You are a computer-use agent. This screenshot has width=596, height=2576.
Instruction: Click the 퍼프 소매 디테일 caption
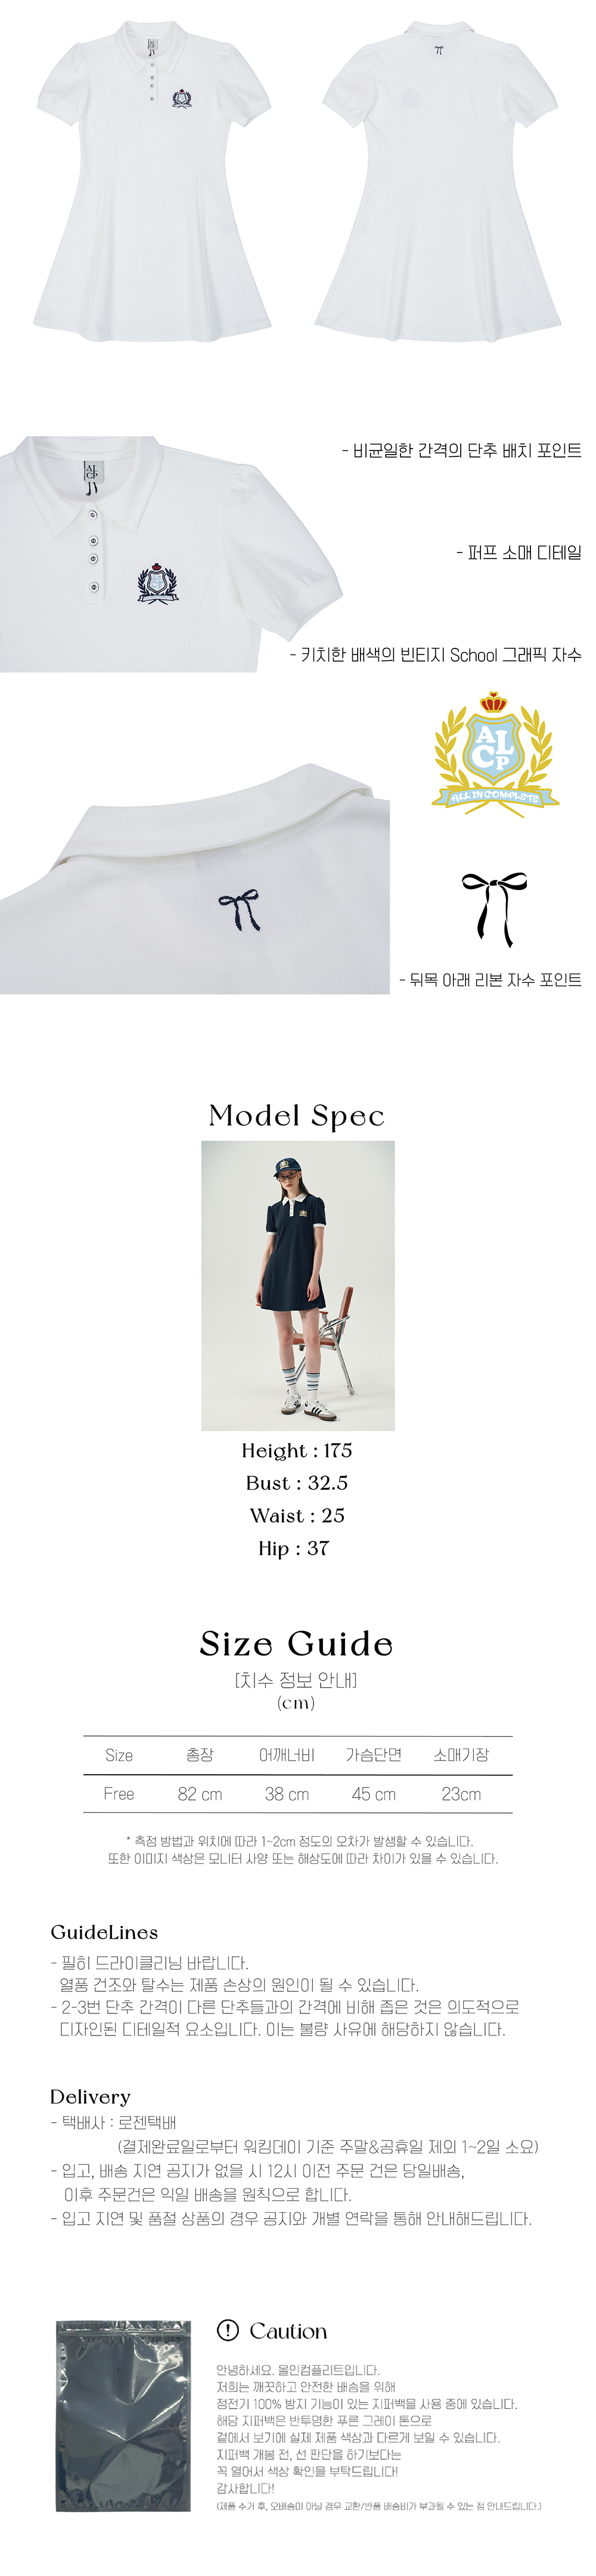click(519, 553)
